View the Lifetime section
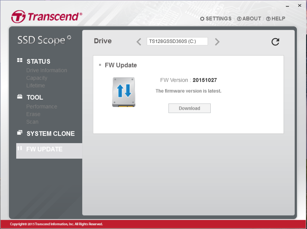Image resolution: width=307 pixels, height=229 pixels. [x=35, y=86]
